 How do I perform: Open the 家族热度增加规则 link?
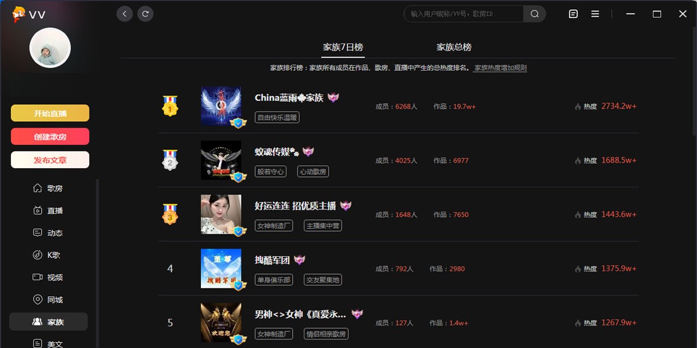pyautogui.click(x=501, y=68)
